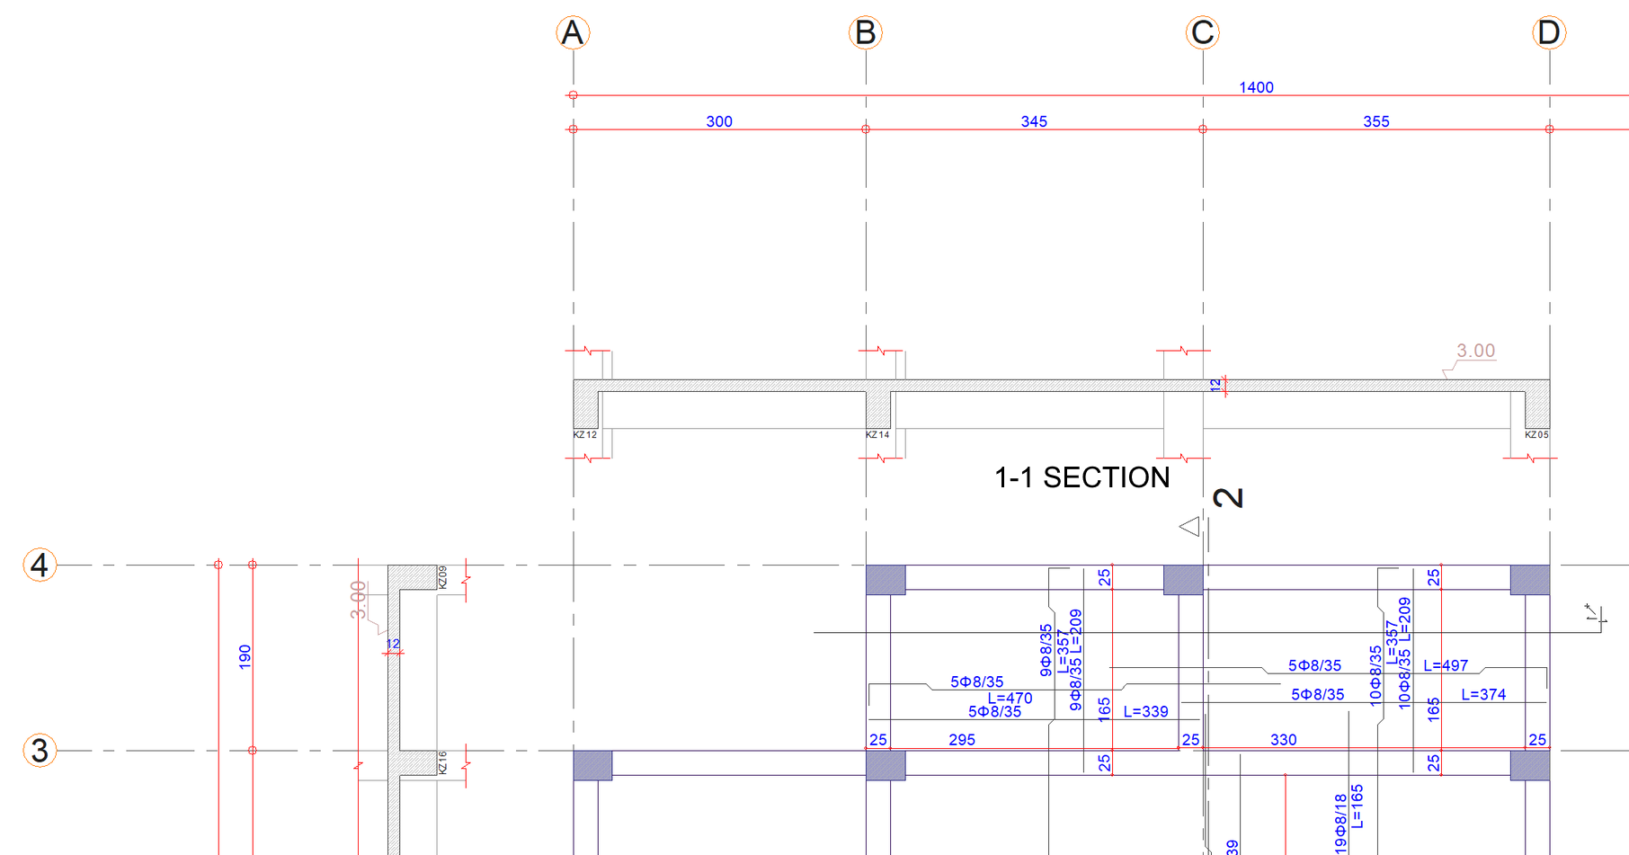Select the 1-1 SECTION title text
The height and width of the screenshot is (855, 1629).
(x=1080, y=477)
